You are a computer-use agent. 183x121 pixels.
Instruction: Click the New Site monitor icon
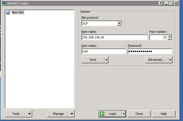click(x=8, y=12)
